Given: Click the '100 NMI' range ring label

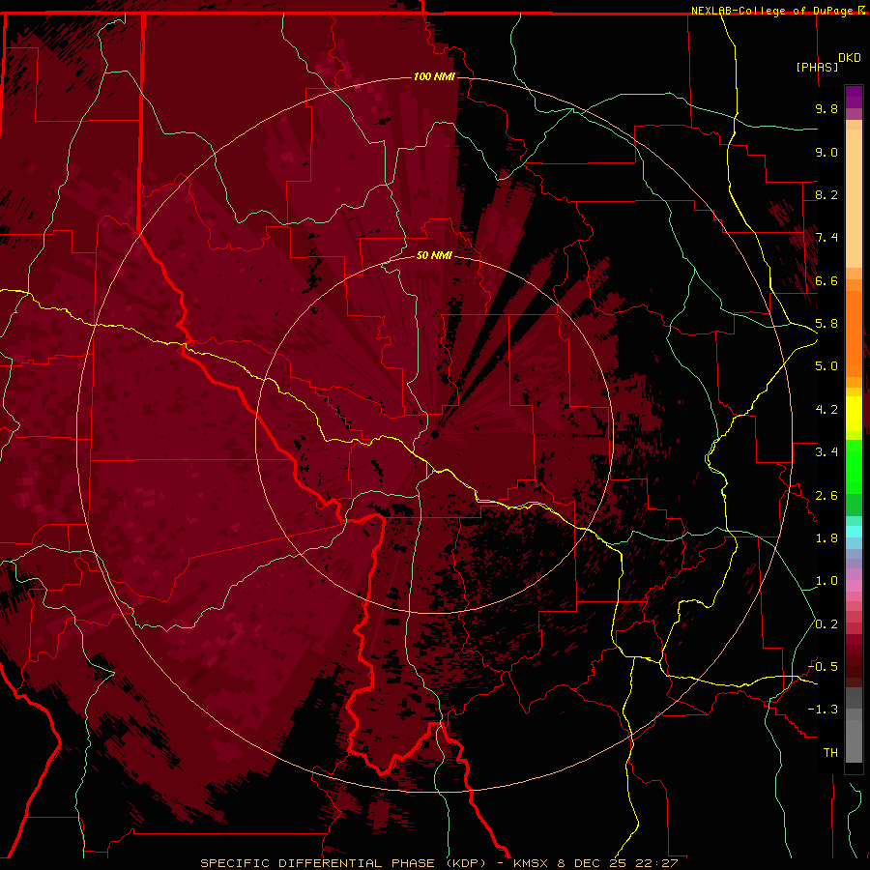Looking at the screenshot, I should pos(434,76).
